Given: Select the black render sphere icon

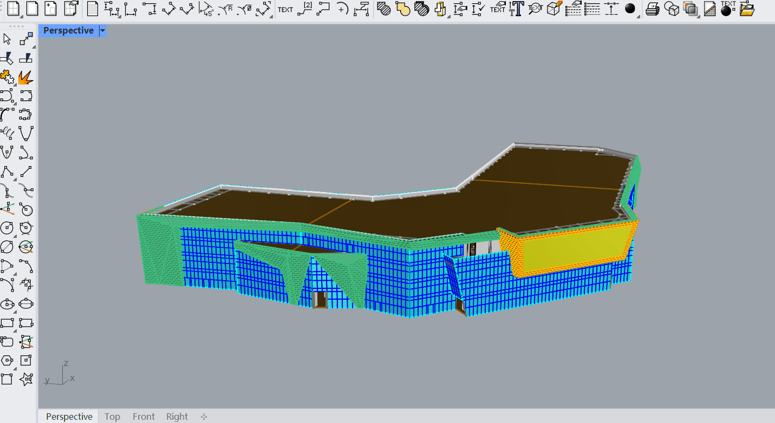Looking at the screenshot, I should click(630, 9).
